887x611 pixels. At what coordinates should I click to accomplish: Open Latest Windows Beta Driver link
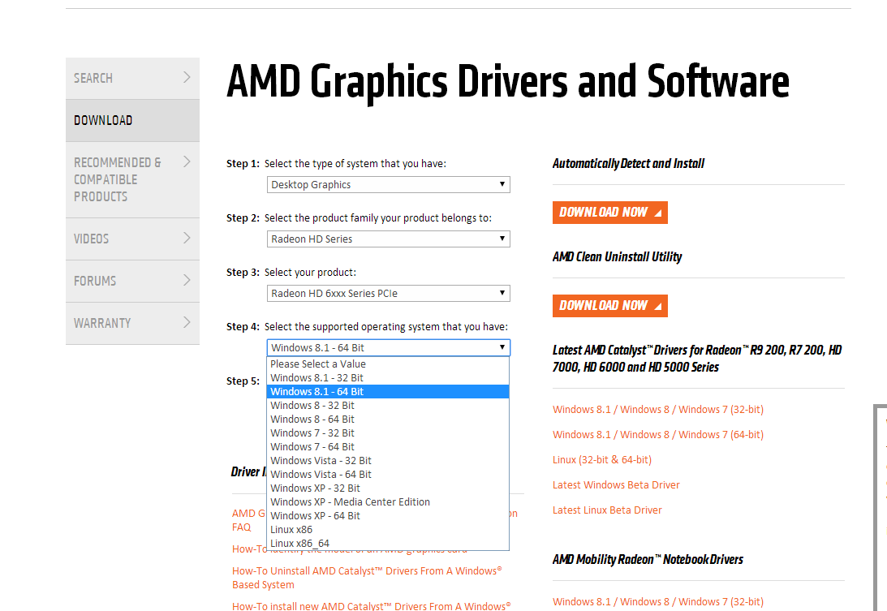[x=616, y=485]
